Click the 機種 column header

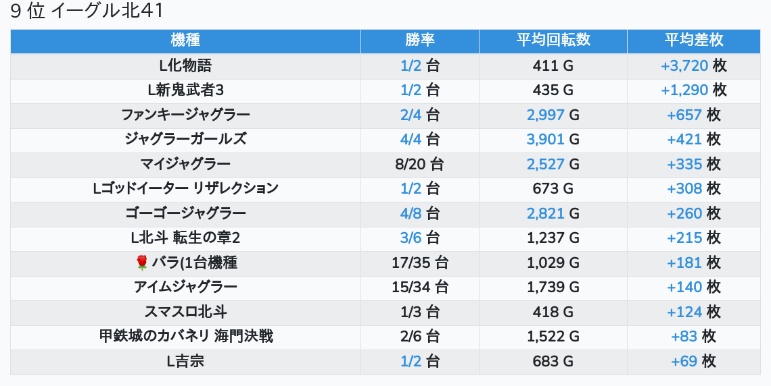tap(185, 40)
